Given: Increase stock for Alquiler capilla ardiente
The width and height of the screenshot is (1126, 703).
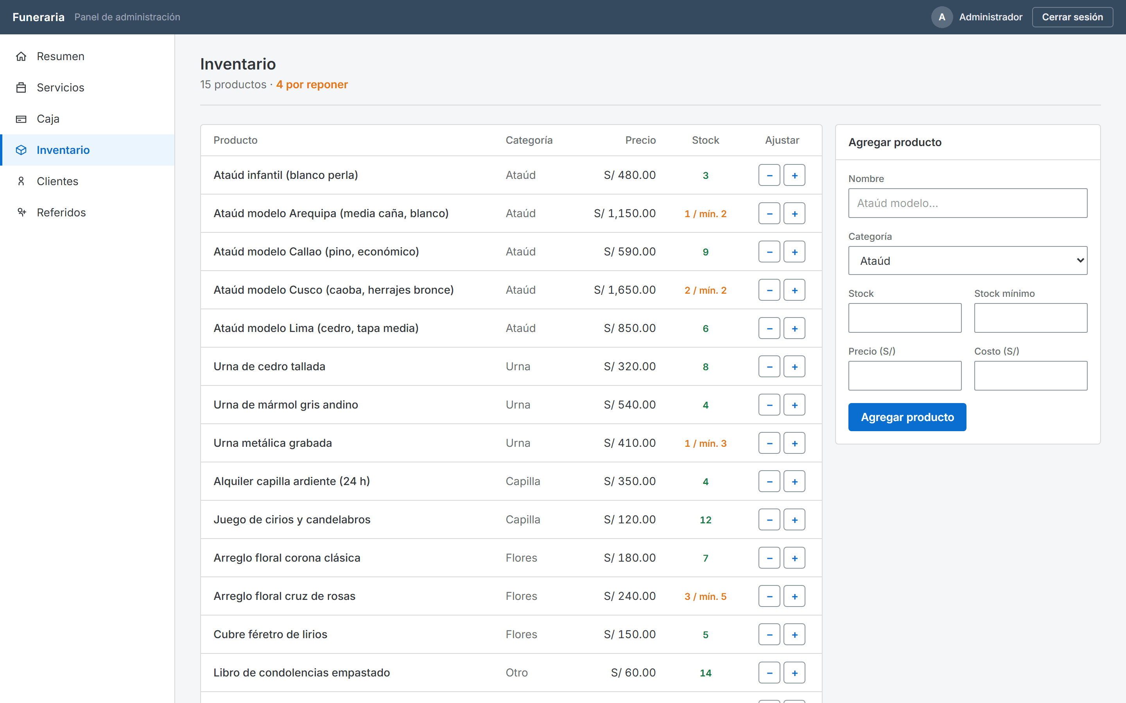Looking at the screenshot, I should 794,481.
